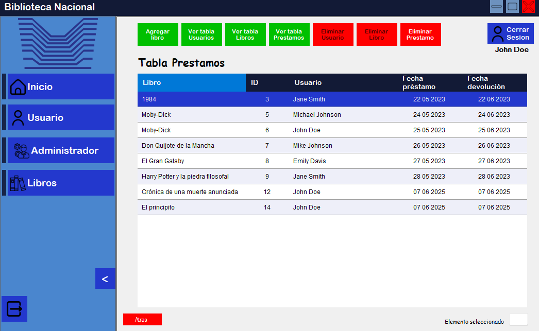Viewport: 539px width, 331px height.
Task: Click the user avatar icon in Cerrar Sesion
Action: click(497, 34)
